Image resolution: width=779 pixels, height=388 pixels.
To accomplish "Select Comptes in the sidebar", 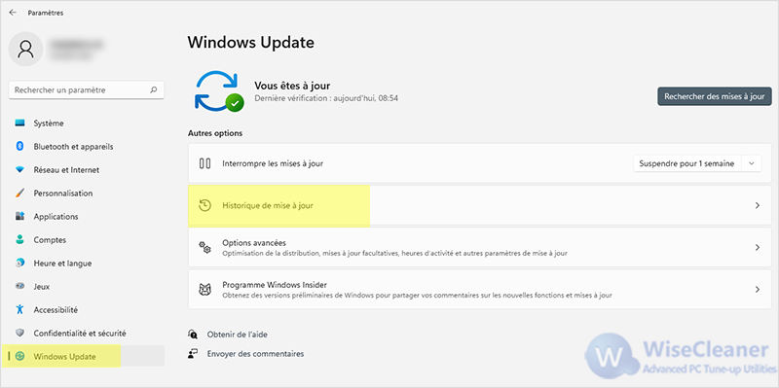I will (x=50, y=239).
